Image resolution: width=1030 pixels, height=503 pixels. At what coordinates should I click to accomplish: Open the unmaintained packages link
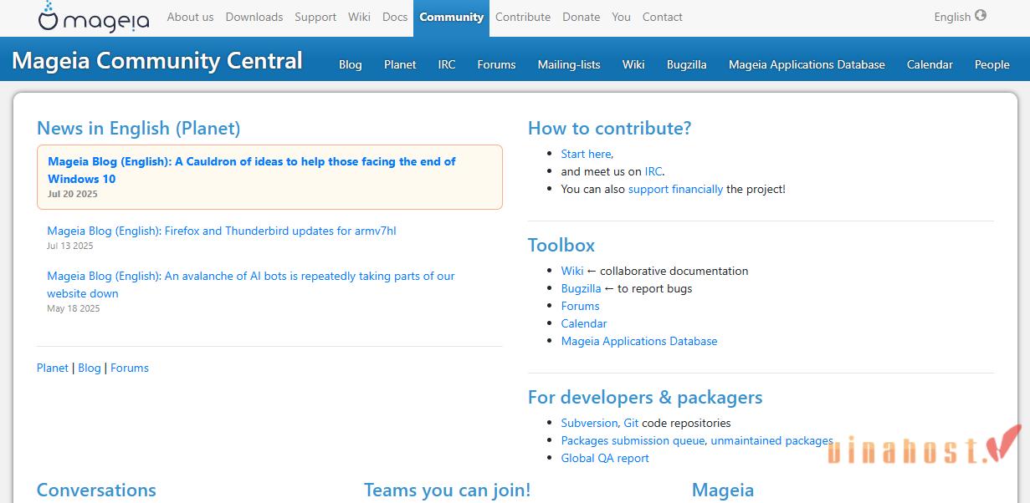[771, 440]
